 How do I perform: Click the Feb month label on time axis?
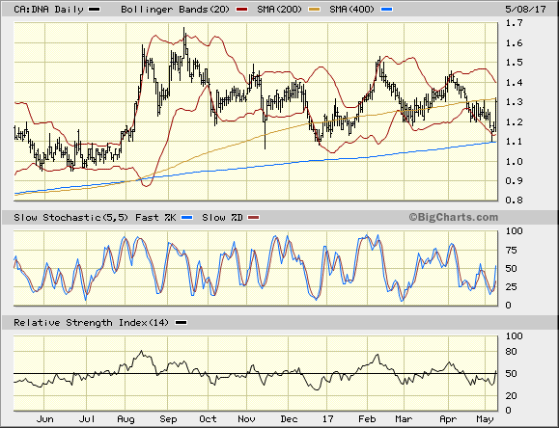tap(367, 418)
